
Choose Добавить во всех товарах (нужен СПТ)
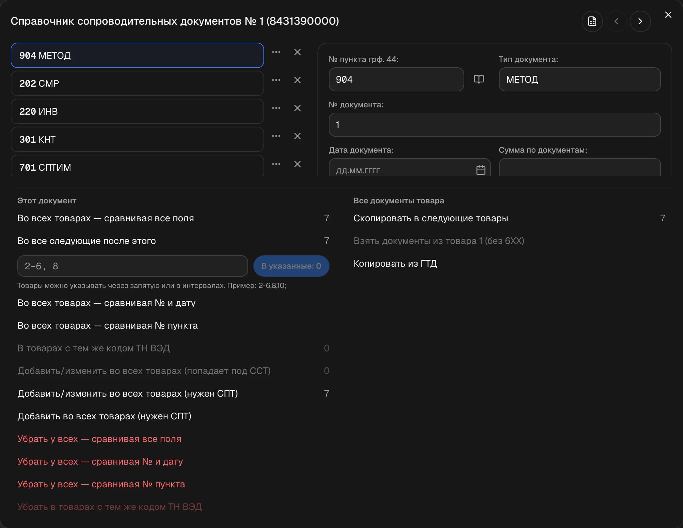[173, 416]
